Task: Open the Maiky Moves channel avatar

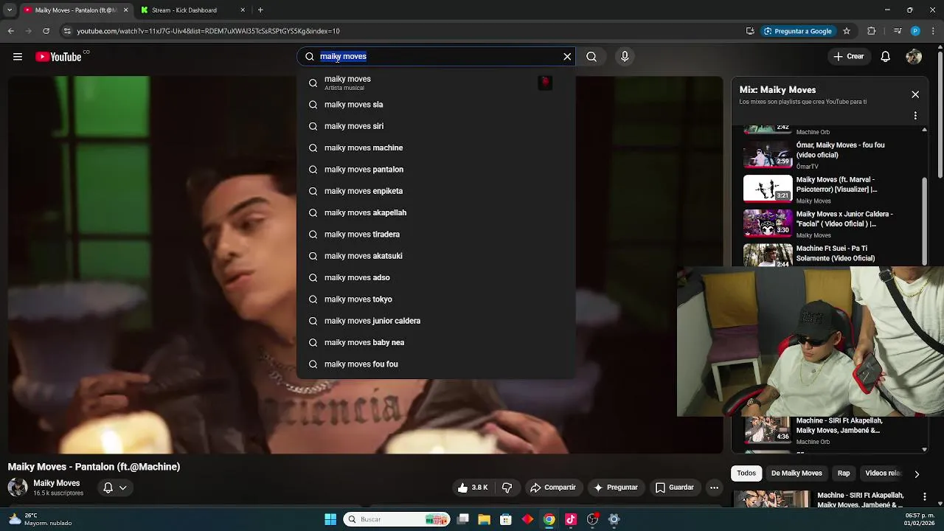Action: pos(18,487)
